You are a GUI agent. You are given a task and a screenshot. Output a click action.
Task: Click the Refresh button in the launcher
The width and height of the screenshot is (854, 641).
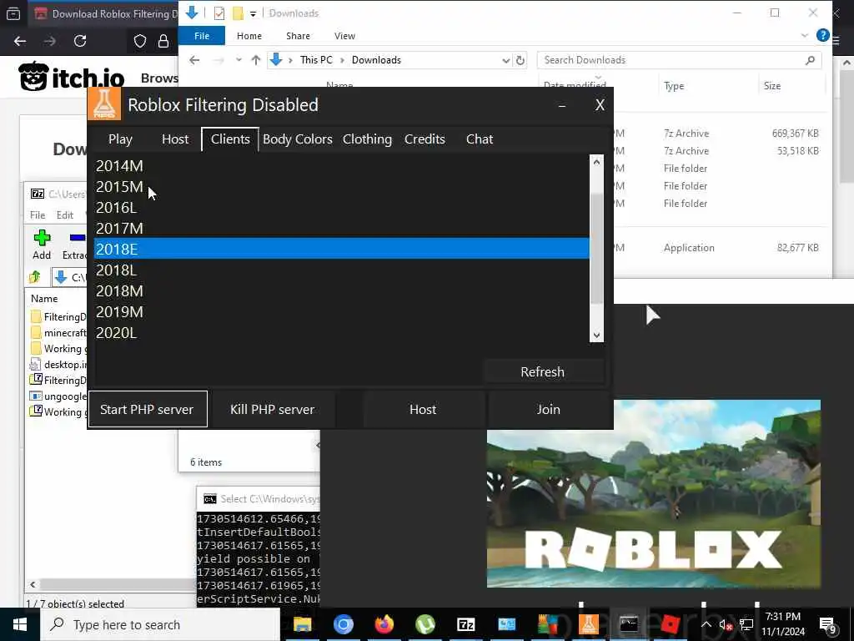(542, 371)
